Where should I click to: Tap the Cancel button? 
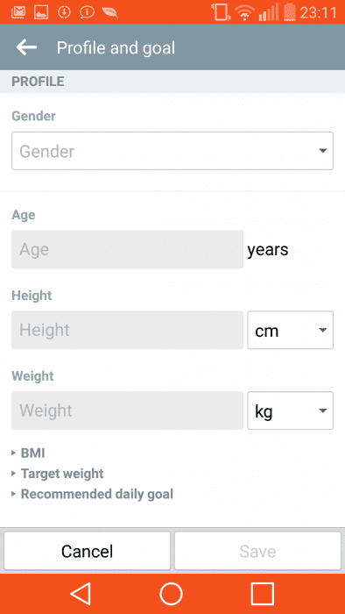point(88,551)
